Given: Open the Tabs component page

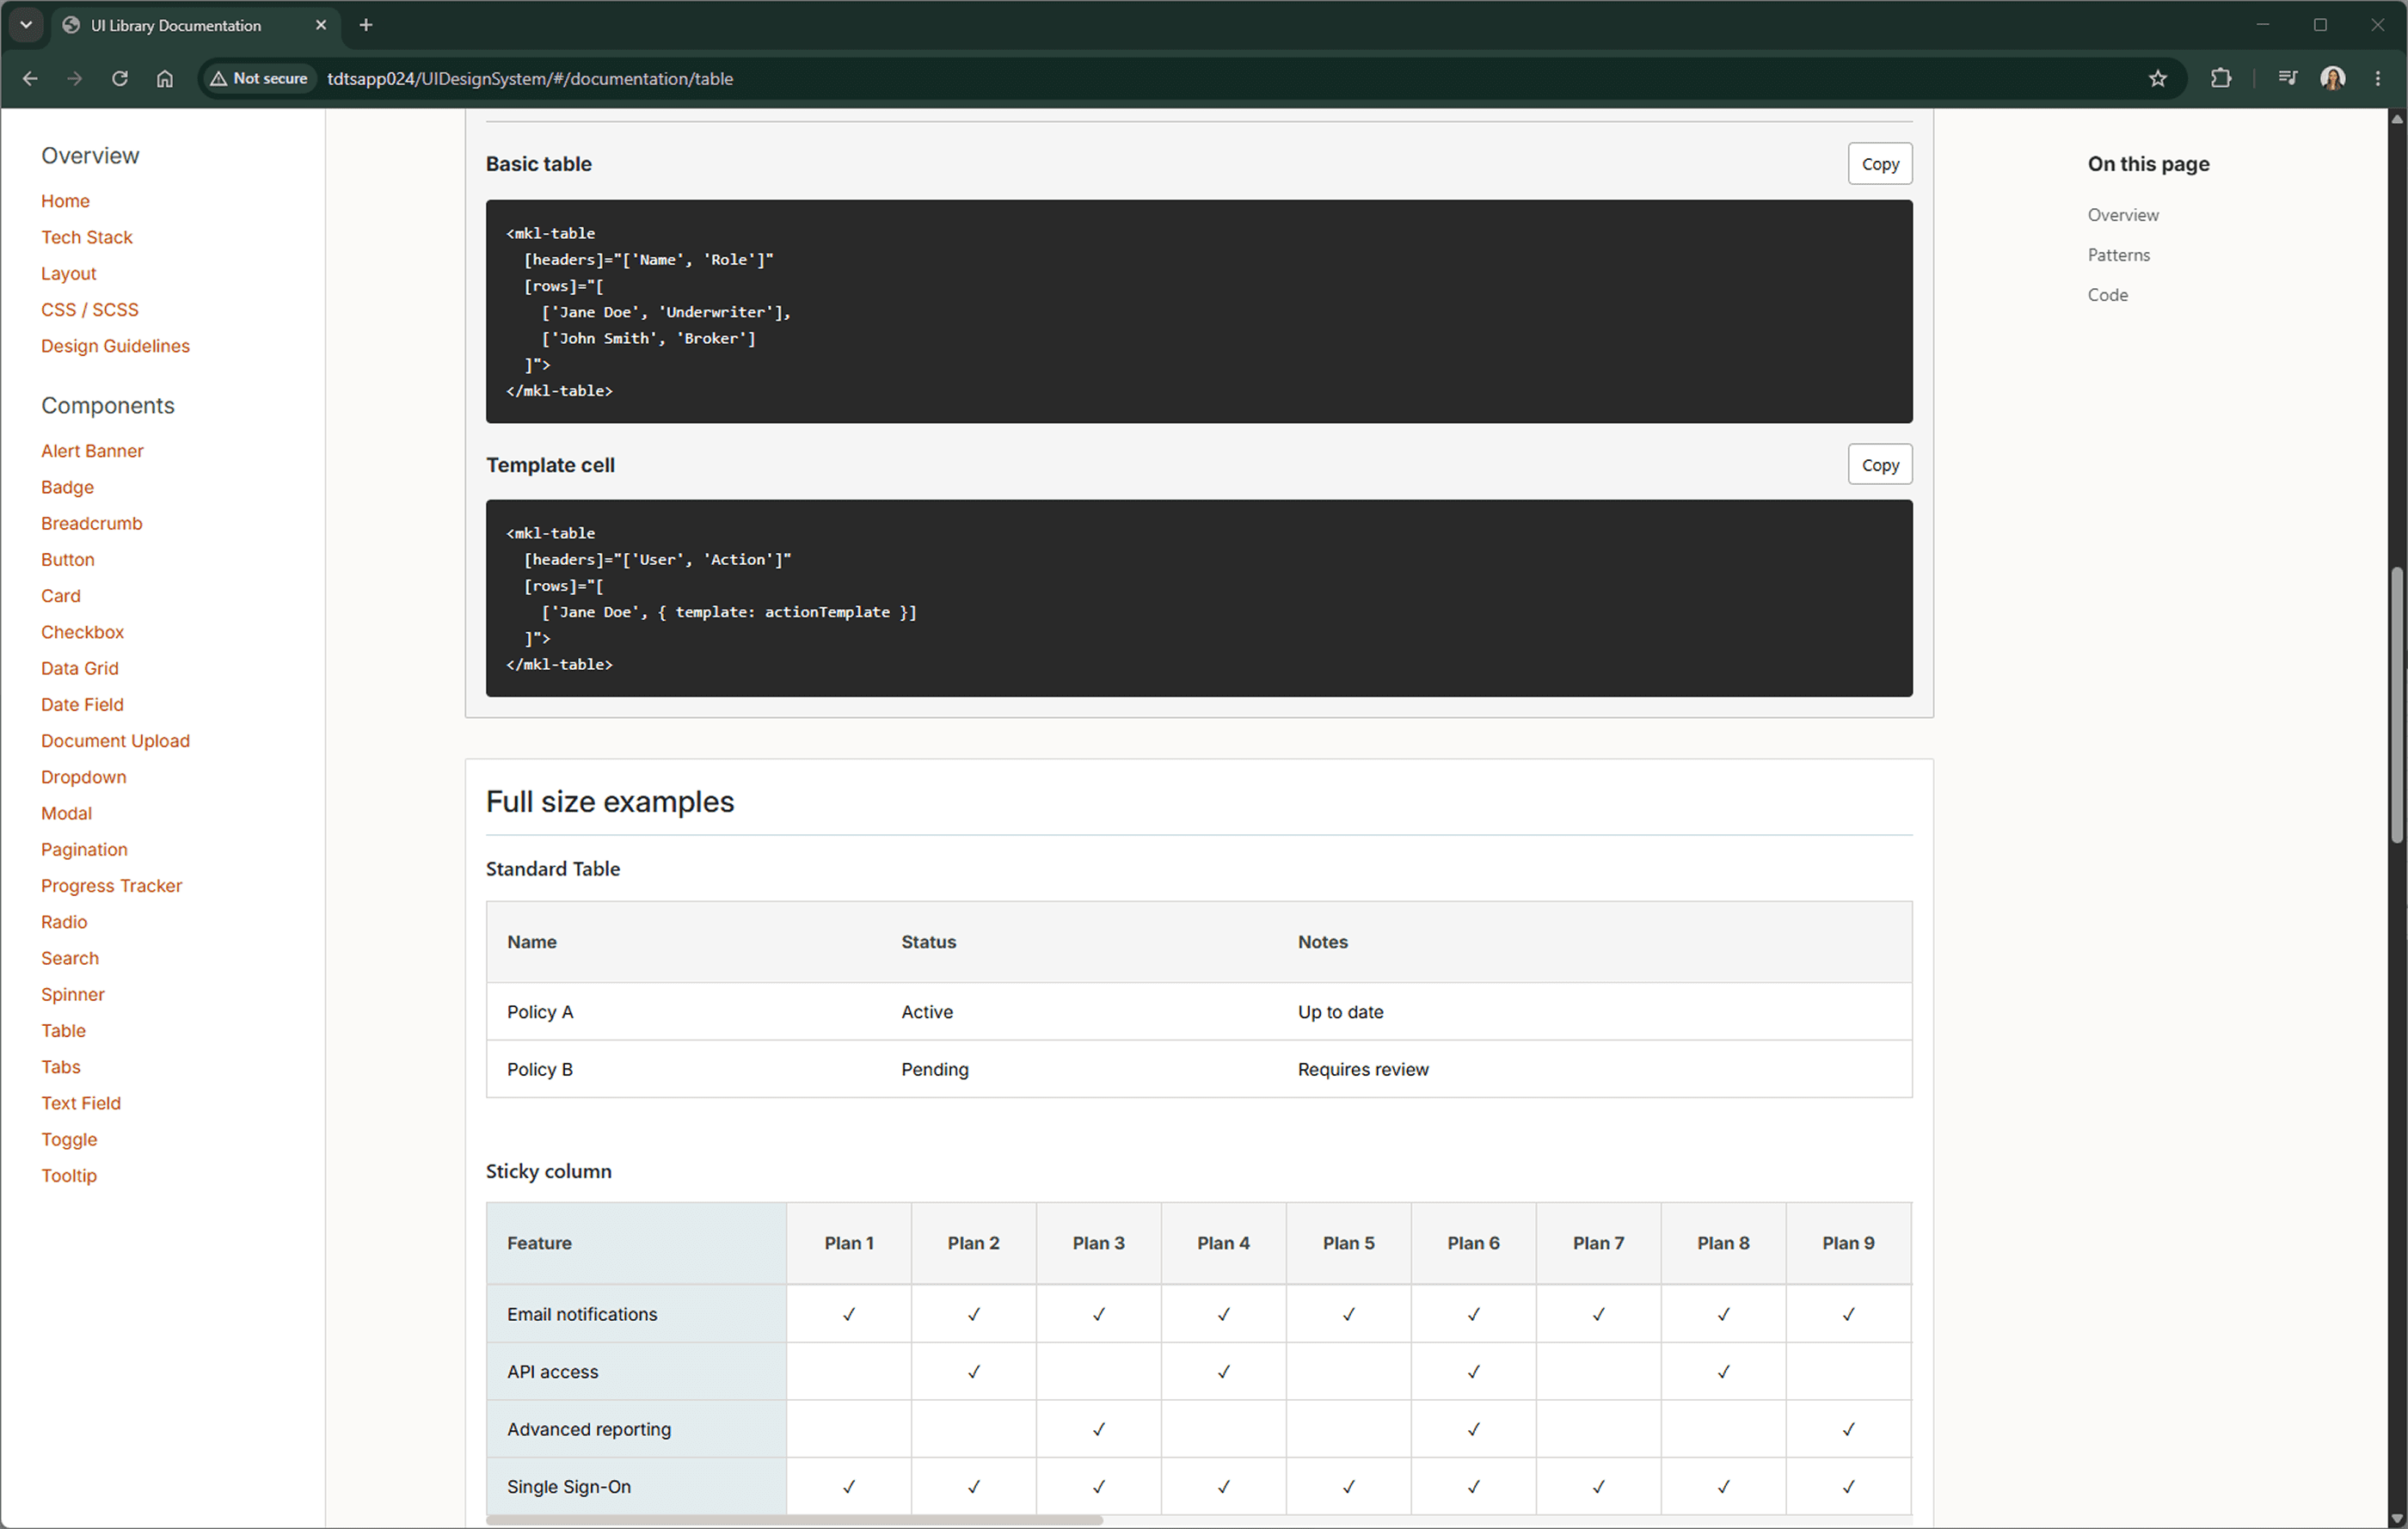Looking at the screenshot, I should [x=61, y=1067].
